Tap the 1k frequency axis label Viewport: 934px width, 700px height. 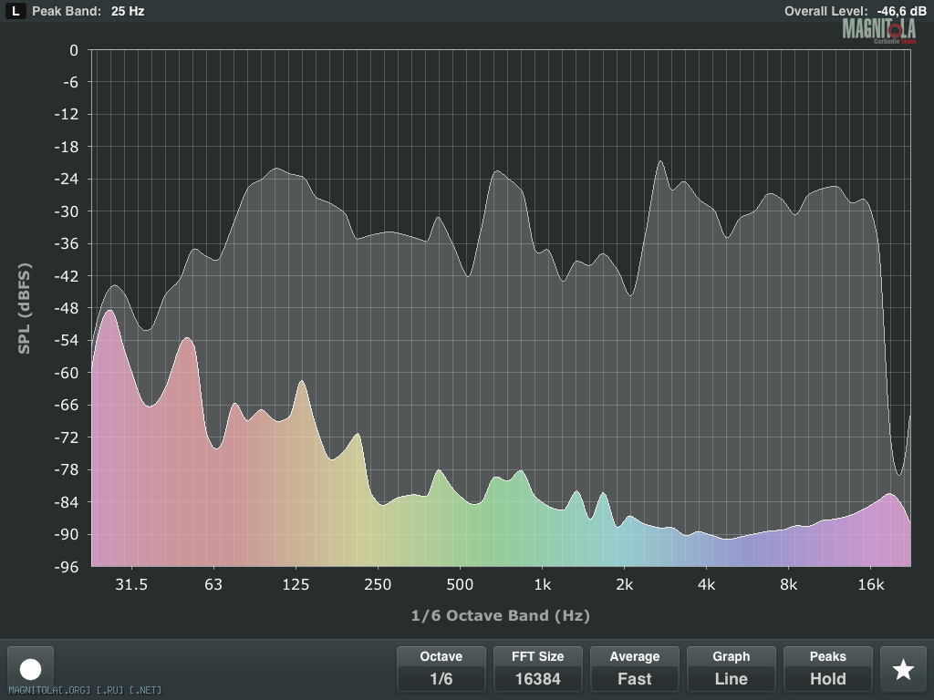click(542, 584)
